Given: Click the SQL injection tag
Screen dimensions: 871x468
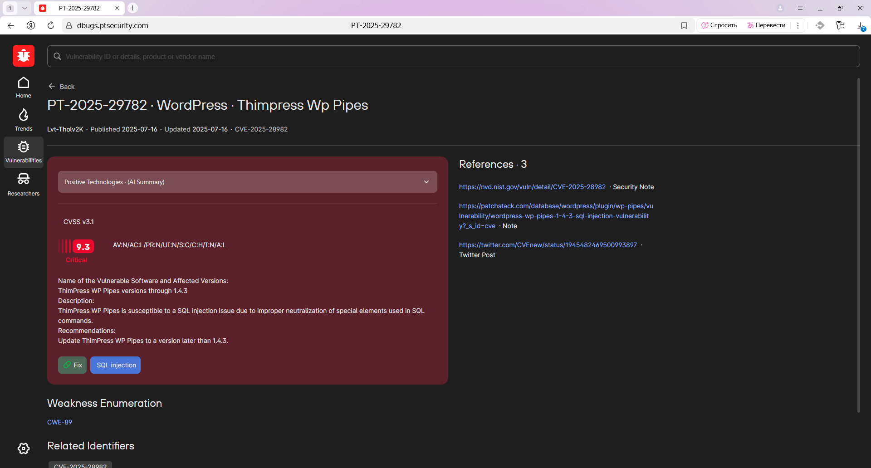Looking at the screenshot, I should pyautogui.click(x=115, y=365).
